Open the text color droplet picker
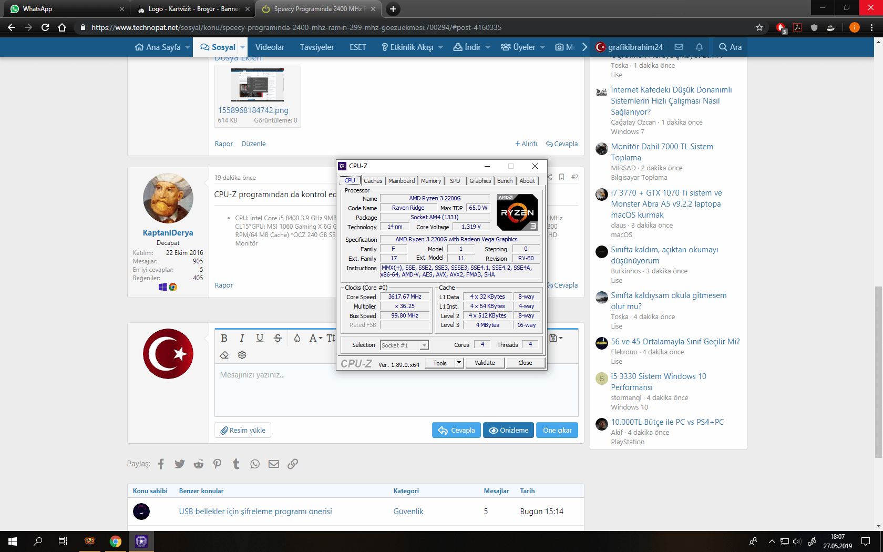The width and height of the screenshot is (883, 552). (297, 338)
